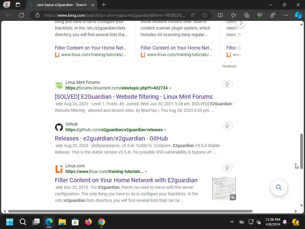The height and width of the screenshot is (229, 305).
Task: Launch Google Chrome from taskbar
Action: tap(102, 222)
